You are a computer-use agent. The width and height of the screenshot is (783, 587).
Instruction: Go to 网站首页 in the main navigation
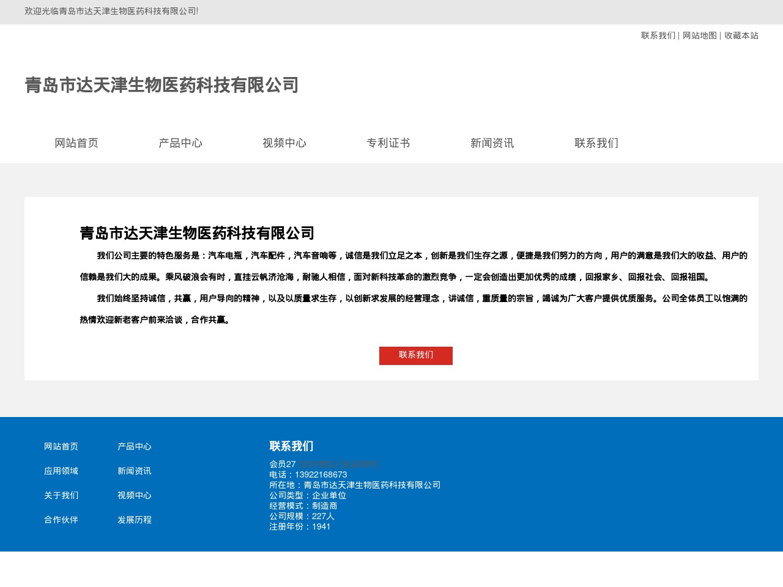click(x=76, y=143)
